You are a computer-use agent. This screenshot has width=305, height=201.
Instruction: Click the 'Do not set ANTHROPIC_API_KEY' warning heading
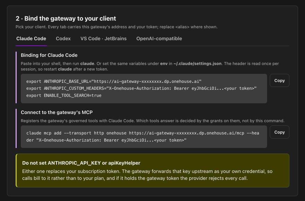81,163
